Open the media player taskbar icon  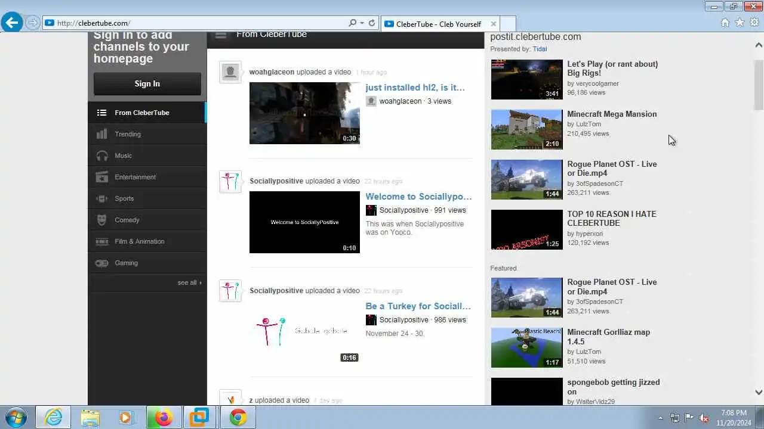(x=126, y=418)
